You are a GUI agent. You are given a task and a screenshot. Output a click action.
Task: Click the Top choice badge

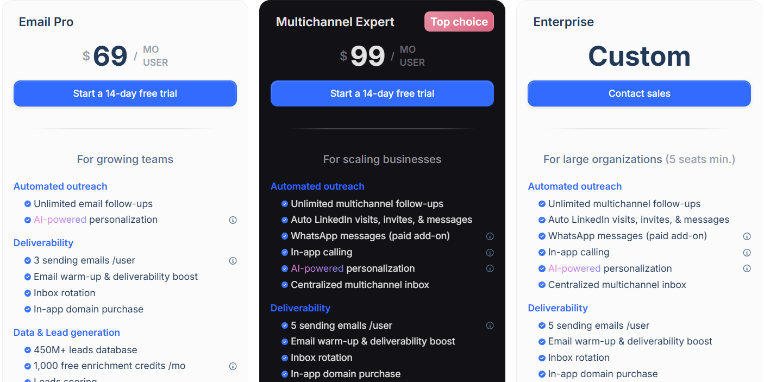tap(459, 21)
